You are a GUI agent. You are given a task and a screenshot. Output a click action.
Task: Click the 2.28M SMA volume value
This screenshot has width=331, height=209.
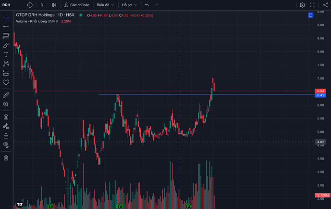pyautogui.click(x=66, y=21)
